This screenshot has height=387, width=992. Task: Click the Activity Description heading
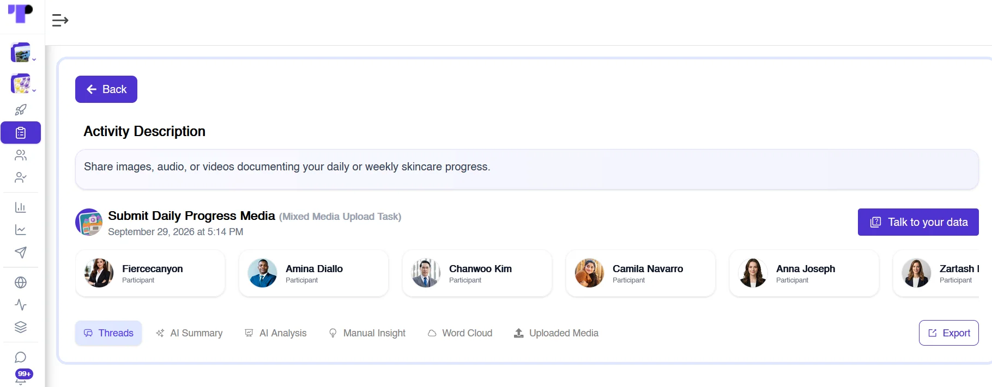pos(144,131)
